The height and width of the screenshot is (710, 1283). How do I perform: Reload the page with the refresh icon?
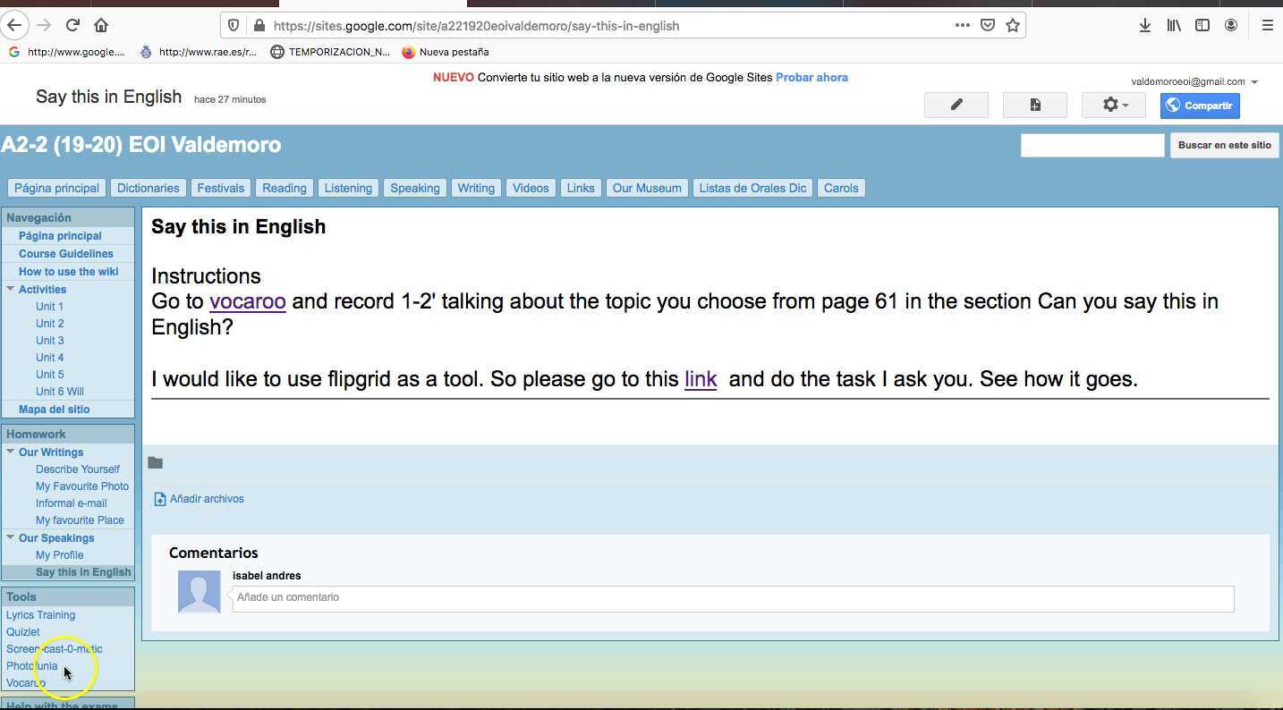72,25
